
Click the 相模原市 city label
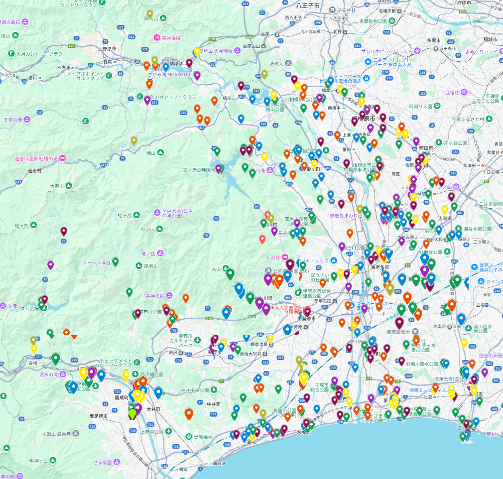tap(364, 119)
